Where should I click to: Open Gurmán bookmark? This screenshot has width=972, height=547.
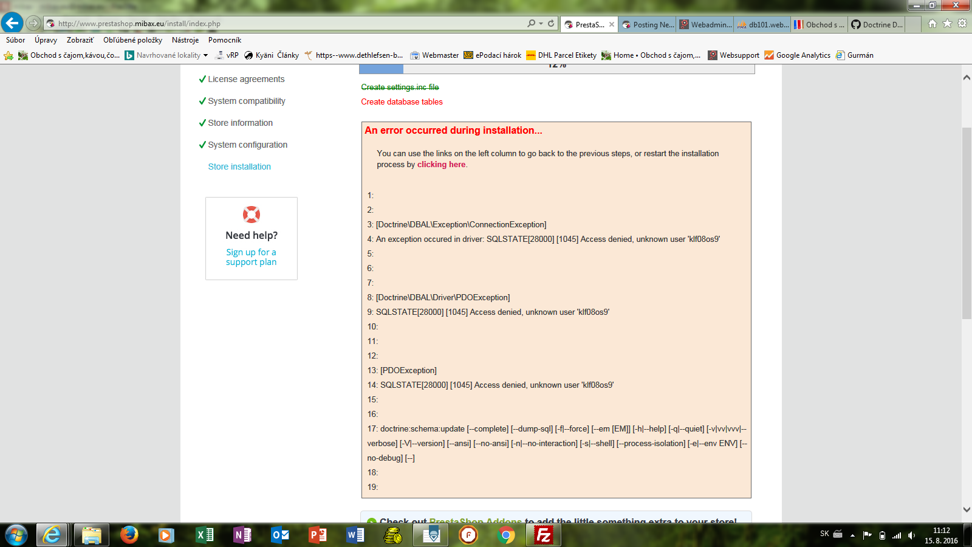tap(855, 55)
